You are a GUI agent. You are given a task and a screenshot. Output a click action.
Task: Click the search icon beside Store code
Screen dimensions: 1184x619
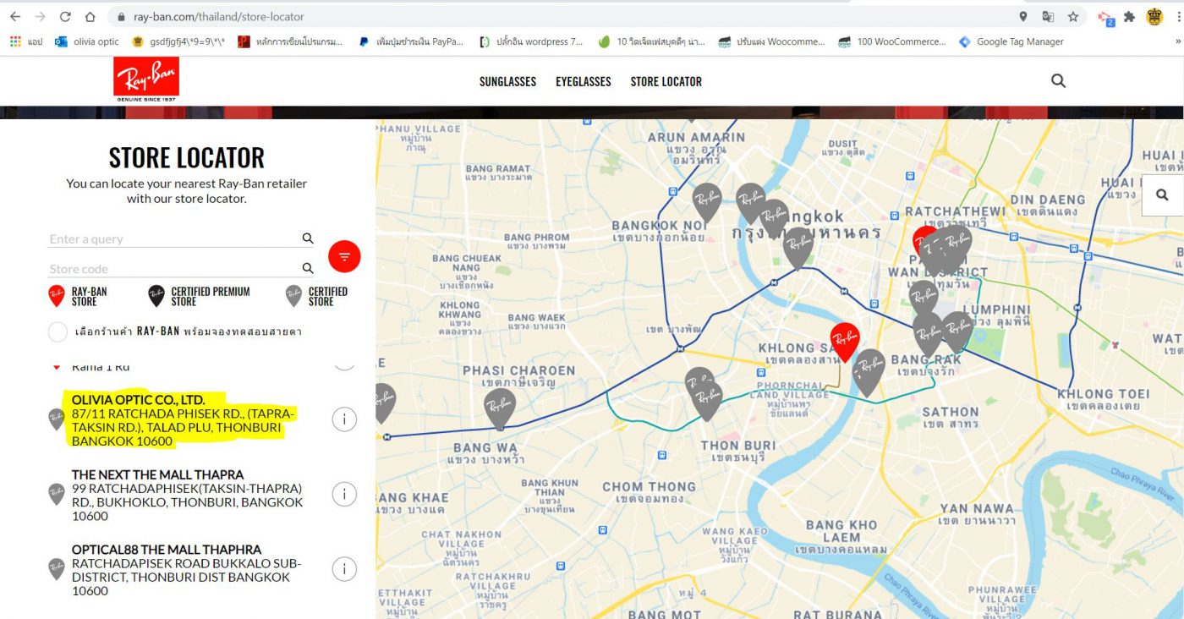308,268
